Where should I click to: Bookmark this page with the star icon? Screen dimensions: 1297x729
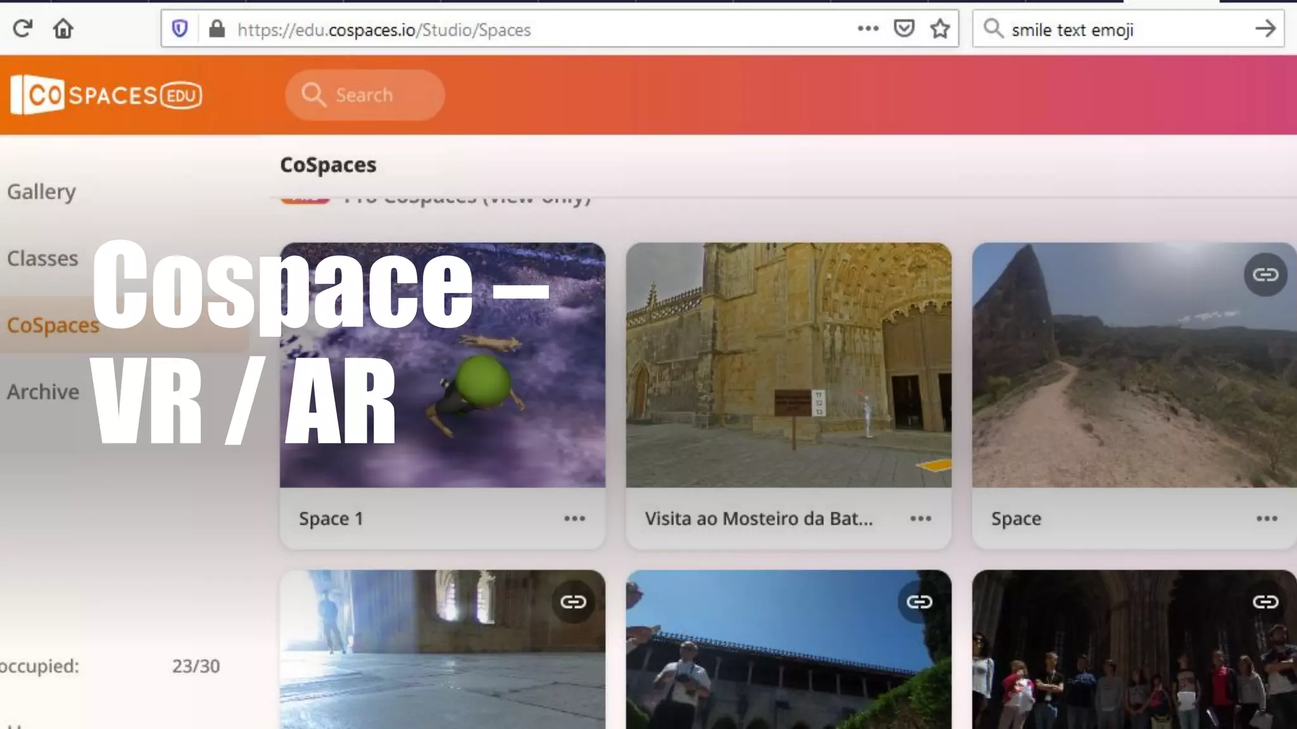coord(940,28)
